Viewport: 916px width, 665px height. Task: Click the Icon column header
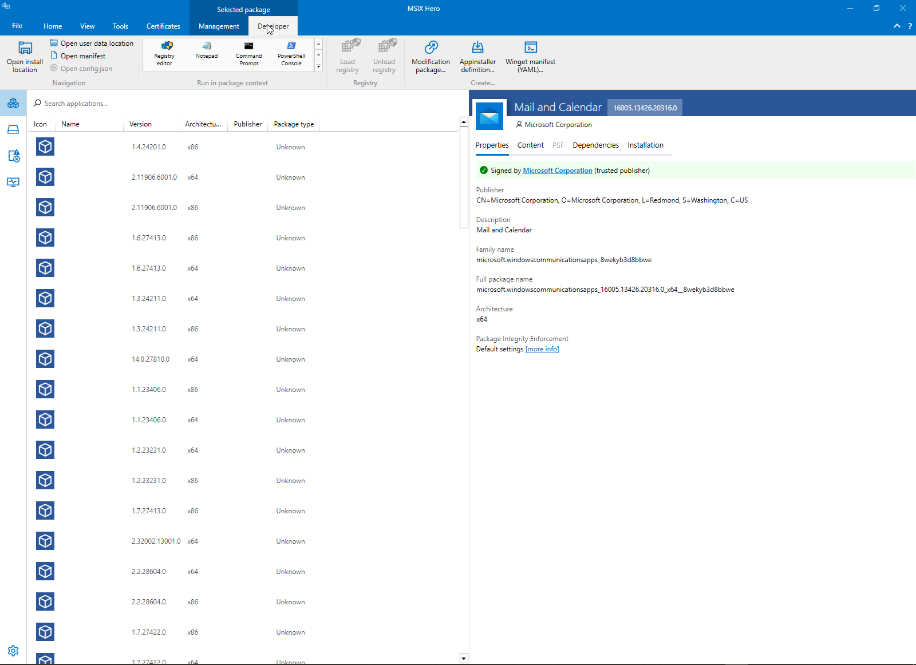[x=40, y=124]
